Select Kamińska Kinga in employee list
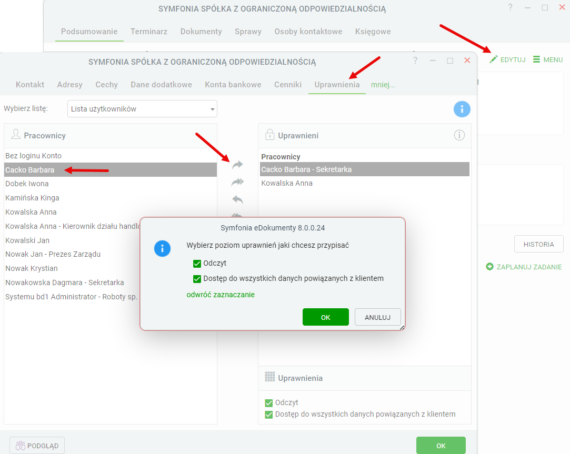570x454 pixels. coord(111,198)
